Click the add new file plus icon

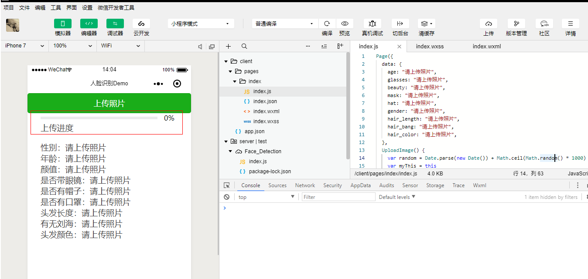(228, 46)
